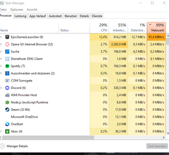Click the COM Surrogate icon
This screenshot has width=169, height=155.
[7, 81]
